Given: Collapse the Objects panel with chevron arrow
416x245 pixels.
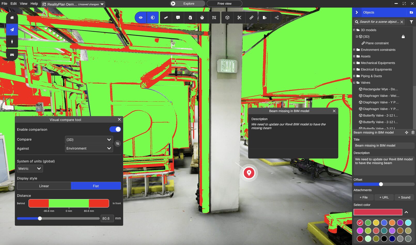Looking at the screenshot, I should 357,12.
